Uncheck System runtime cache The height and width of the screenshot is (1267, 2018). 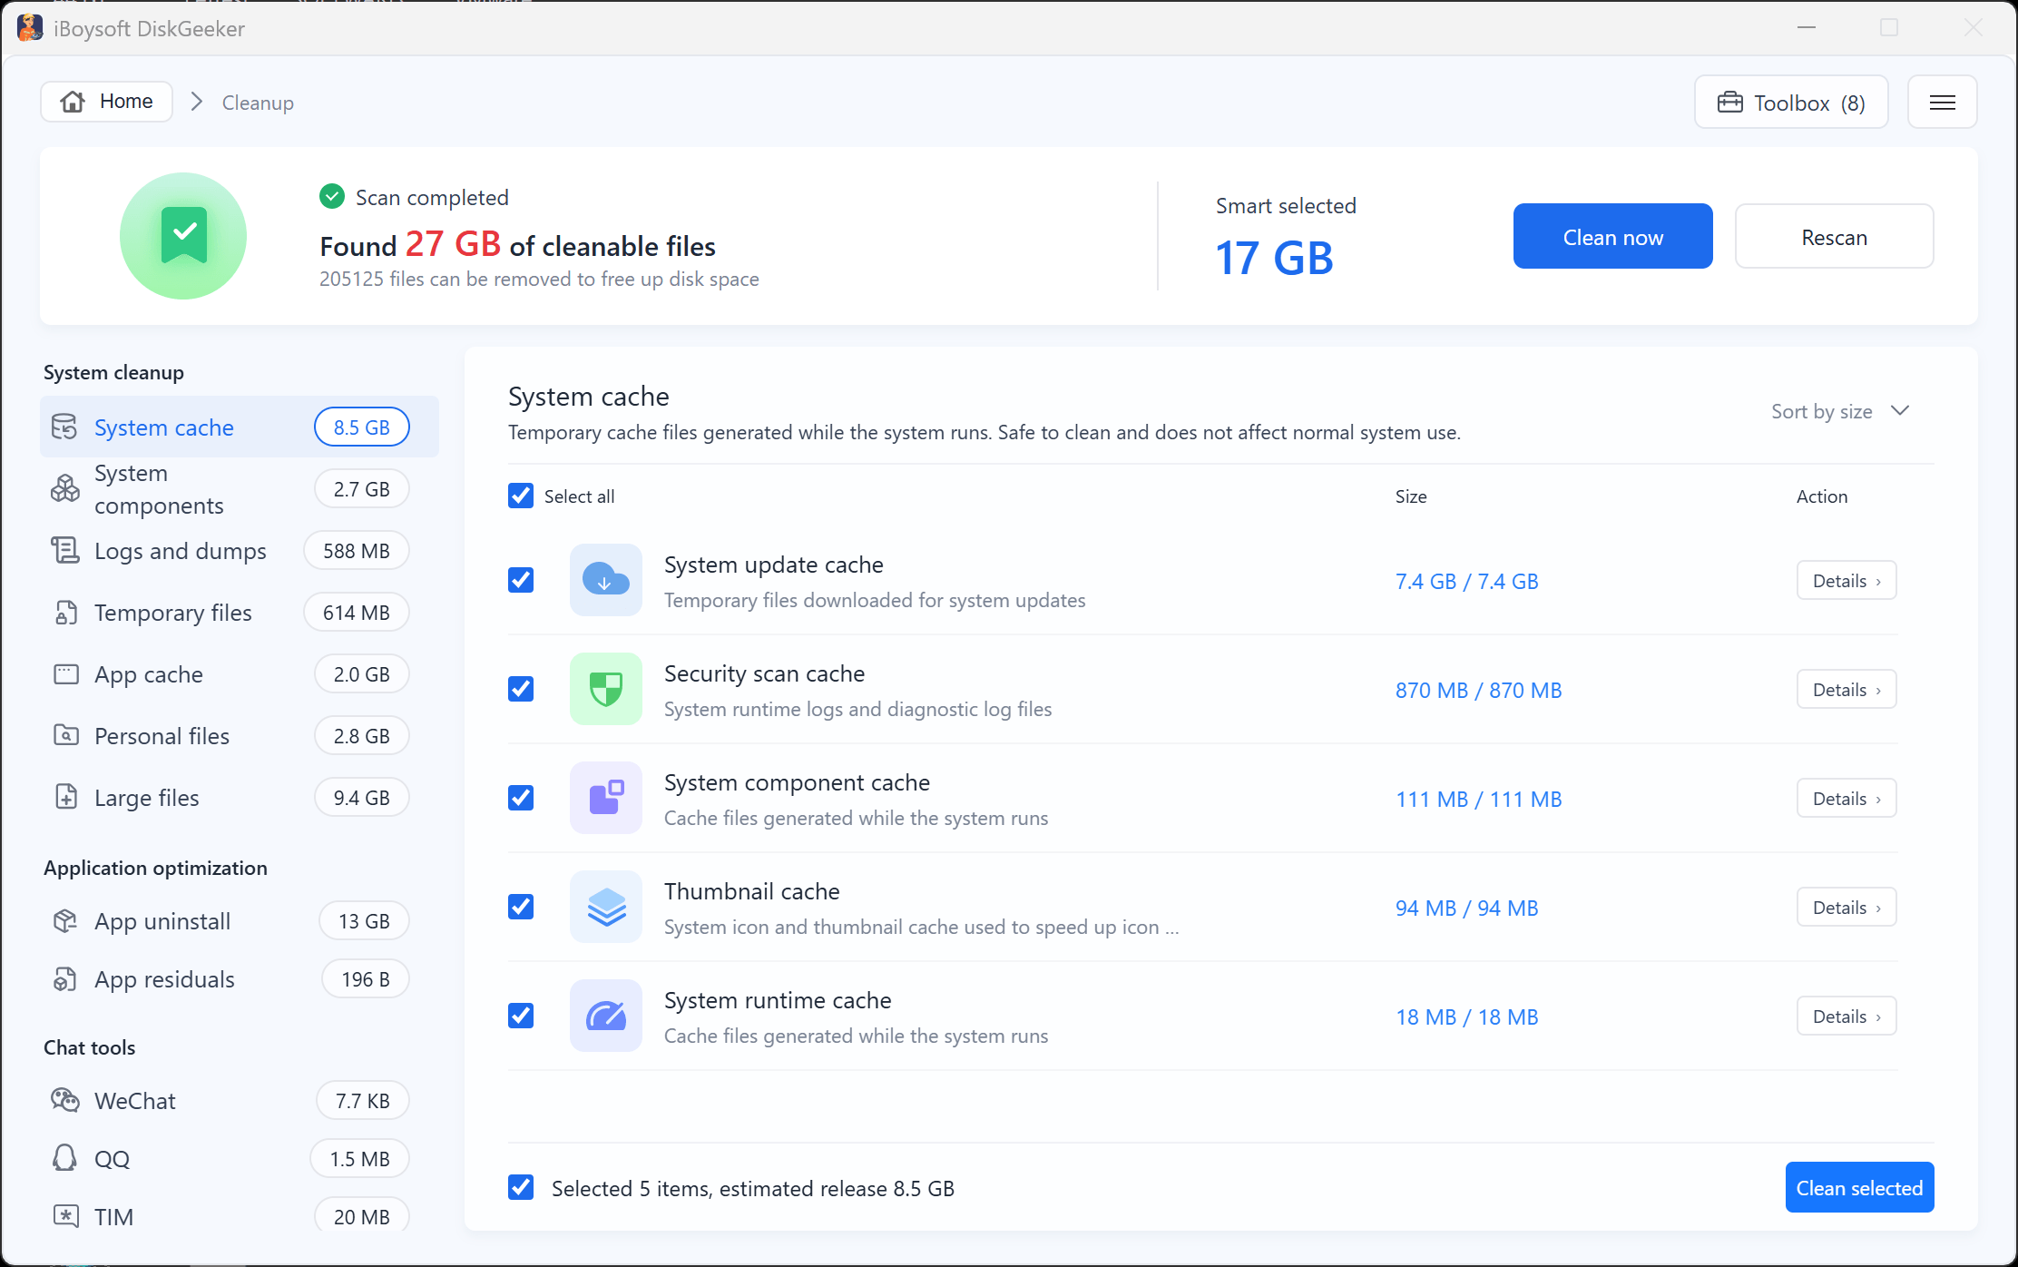pyautogui.click(x=521, y=1016)
